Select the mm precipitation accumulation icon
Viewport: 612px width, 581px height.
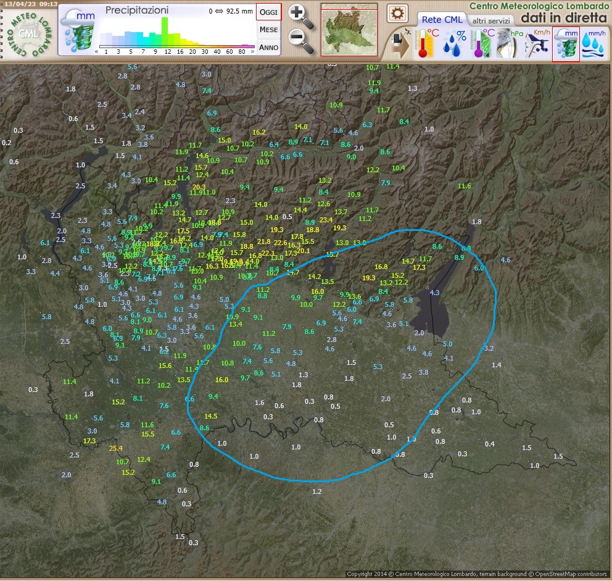coord(566,44)
